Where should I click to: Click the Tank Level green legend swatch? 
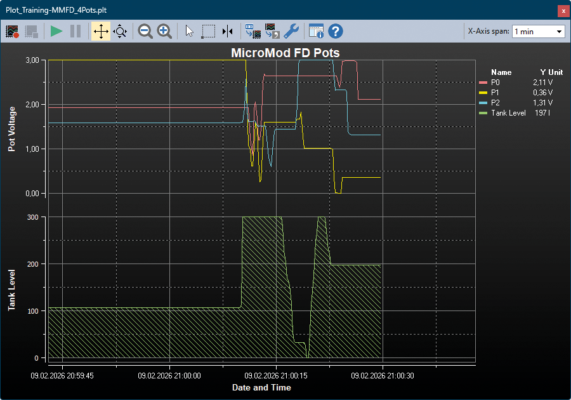click(x=483, y=113)
